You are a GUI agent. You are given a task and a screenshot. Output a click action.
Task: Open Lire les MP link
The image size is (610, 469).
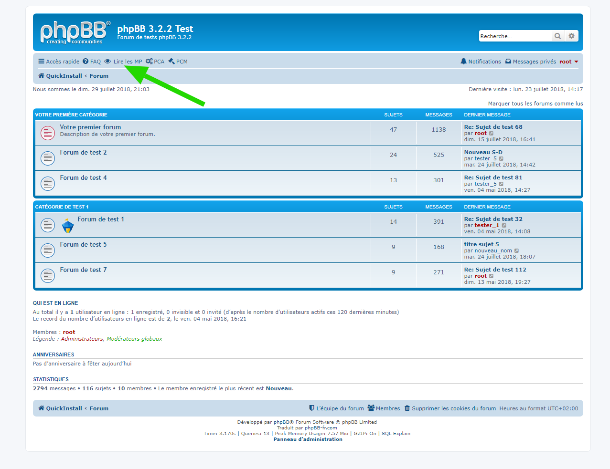tap(123, 62)
